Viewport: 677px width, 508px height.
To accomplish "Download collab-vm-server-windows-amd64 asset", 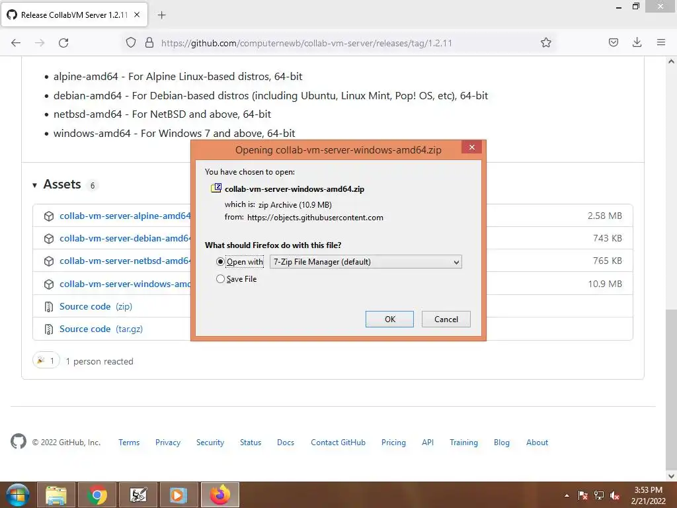I will 125,284.
